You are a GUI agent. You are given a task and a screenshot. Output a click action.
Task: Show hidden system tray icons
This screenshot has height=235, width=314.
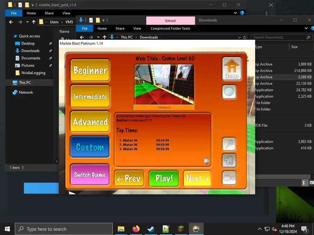pyautogui.click(x=259, y=229)
